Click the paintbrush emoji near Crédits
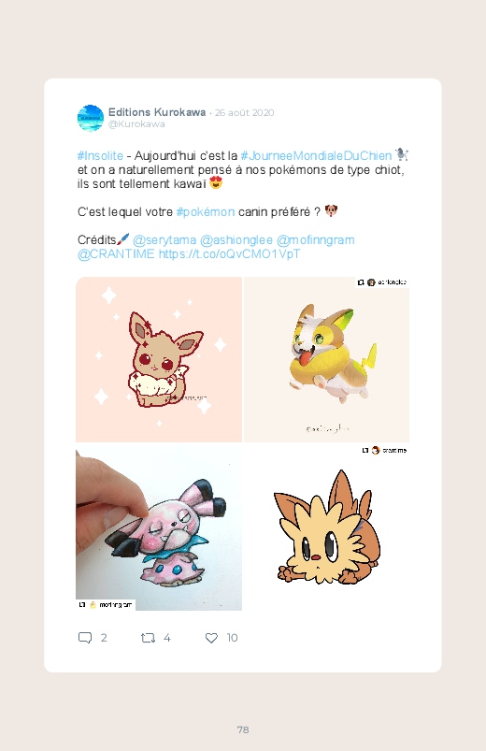The image size is (486, 751). coord(123,239)
